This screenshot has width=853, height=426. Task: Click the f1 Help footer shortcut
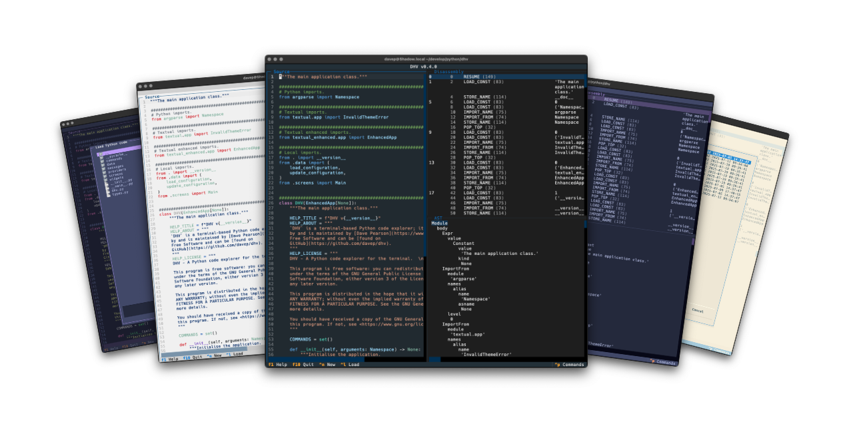277,364
